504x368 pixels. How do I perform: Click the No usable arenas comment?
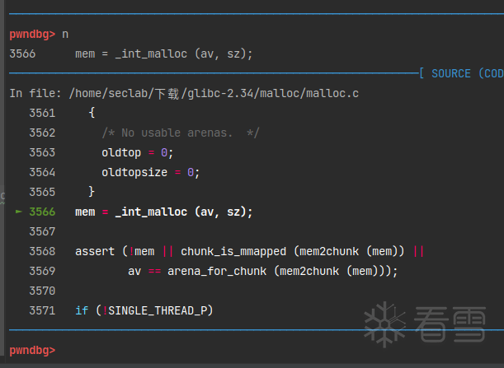(181, 133)
